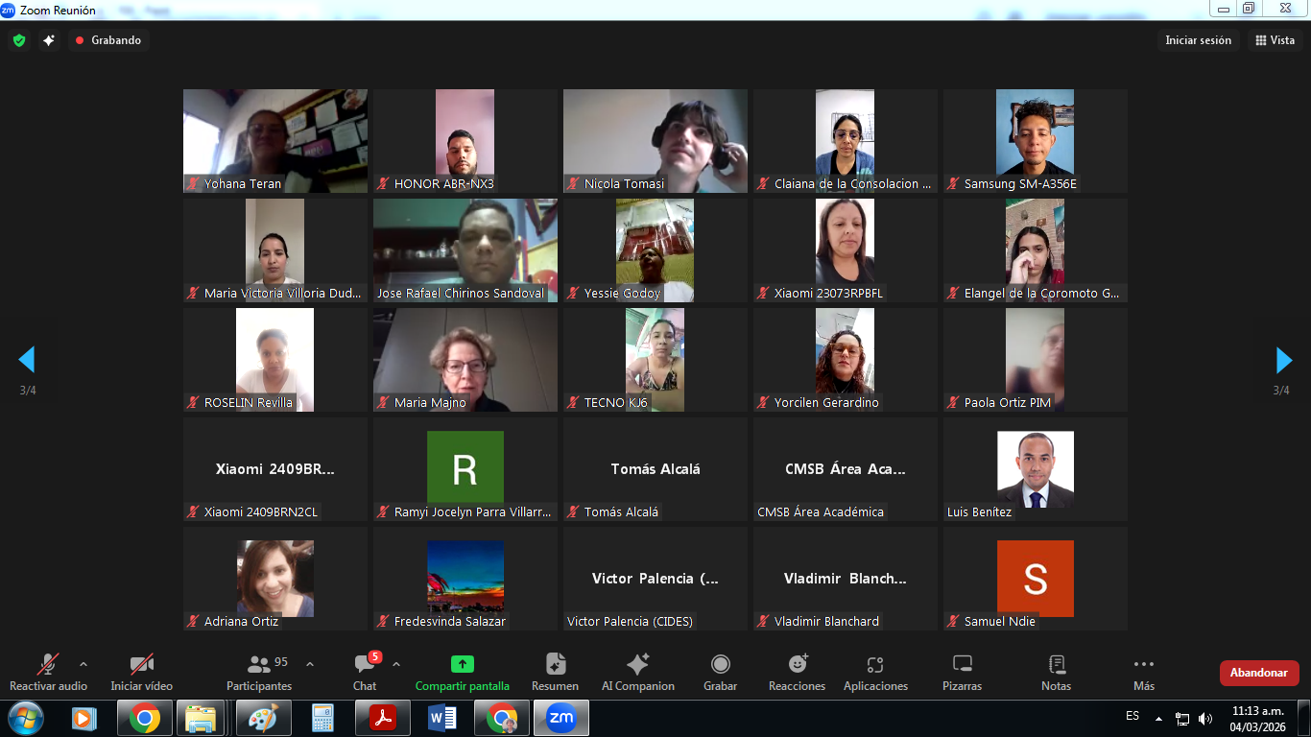Screen dimensions: 1311x737
Task: Click the Resumen icon in toolbar
Action: (x=555, y=672)
